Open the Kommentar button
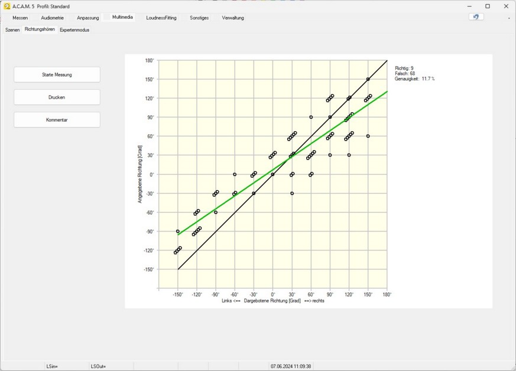The width and height of the screenshot is (516, 371). tap(57, 120)
